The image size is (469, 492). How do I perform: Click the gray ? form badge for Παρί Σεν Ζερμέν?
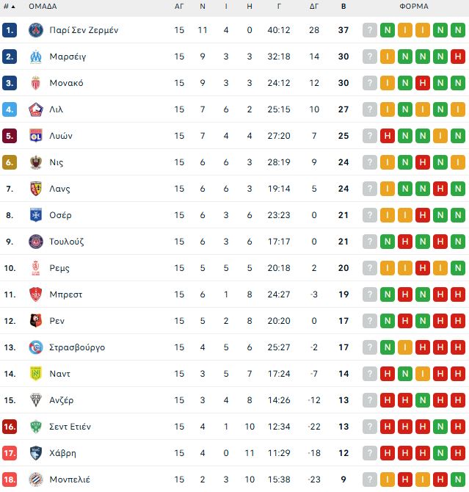pyautogui.click(x=370, y=30)
